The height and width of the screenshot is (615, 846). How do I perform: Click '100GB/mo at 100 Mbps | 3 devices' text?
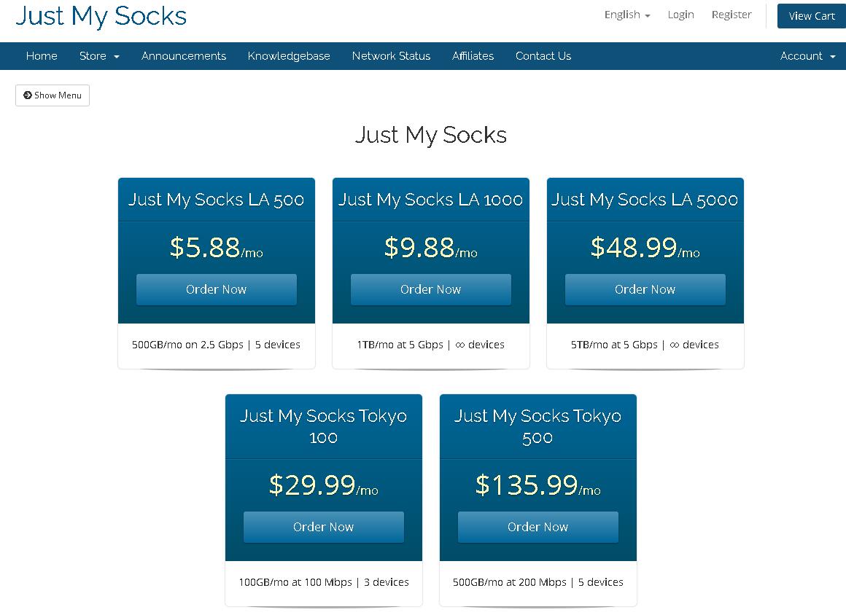click(x=324, y=582)
